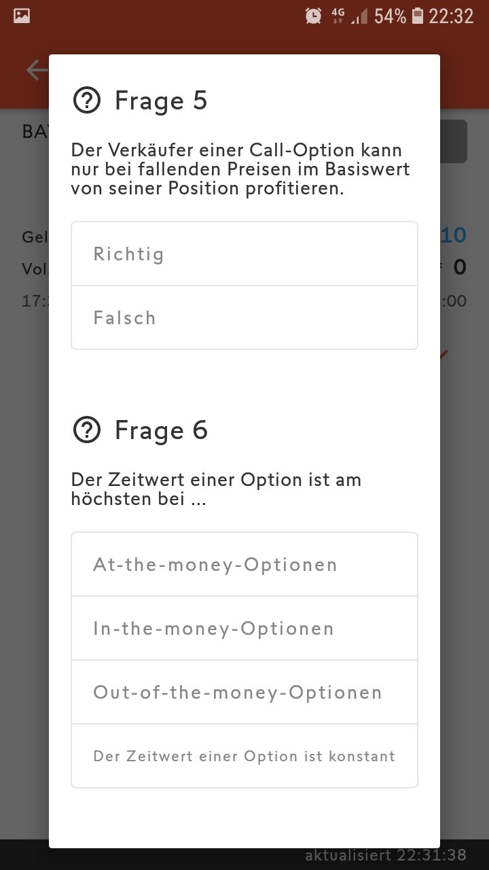The width and height of the screenshot is (489, 870).
Task: Choose Out-of-the-money-Optionen as the answer
Action: tap(244, 693)
